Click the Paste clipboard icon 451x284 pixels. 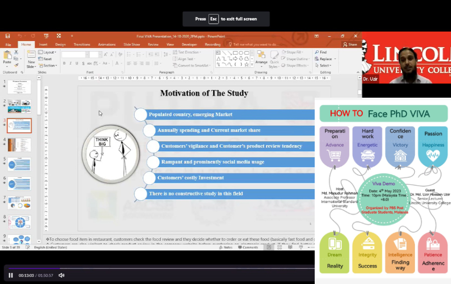[x=7, y=56]
